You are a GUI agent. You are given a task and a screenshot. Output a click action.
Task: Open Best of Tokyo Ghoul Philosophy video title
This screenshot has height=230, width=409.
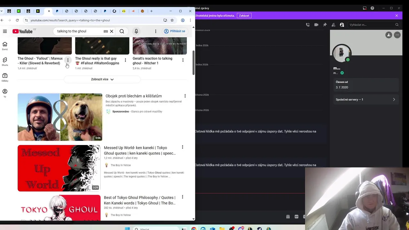[140, 200]
